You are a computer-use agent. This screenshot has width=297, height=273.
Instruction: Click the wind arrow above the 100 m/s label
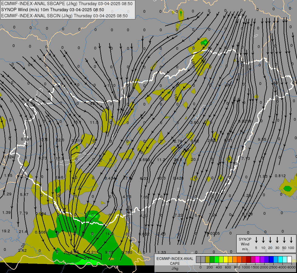click(291, 240)
